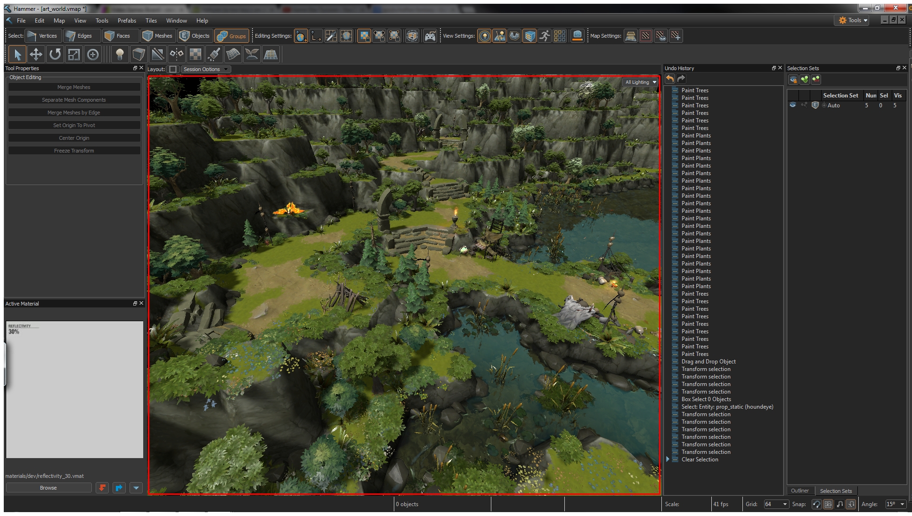The width and height of the screenshot is (912, 516).
Task: Click inside the 3D viewport scene
Action: [404, 285]
